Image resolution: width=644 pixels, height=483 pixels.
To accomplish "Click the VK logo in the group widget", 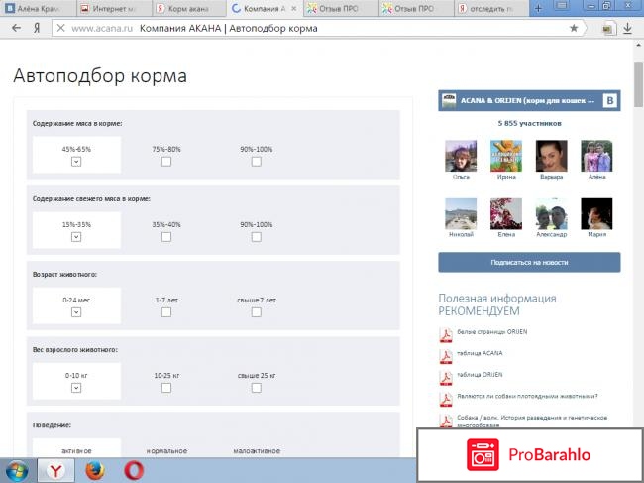I will (611, 100).
